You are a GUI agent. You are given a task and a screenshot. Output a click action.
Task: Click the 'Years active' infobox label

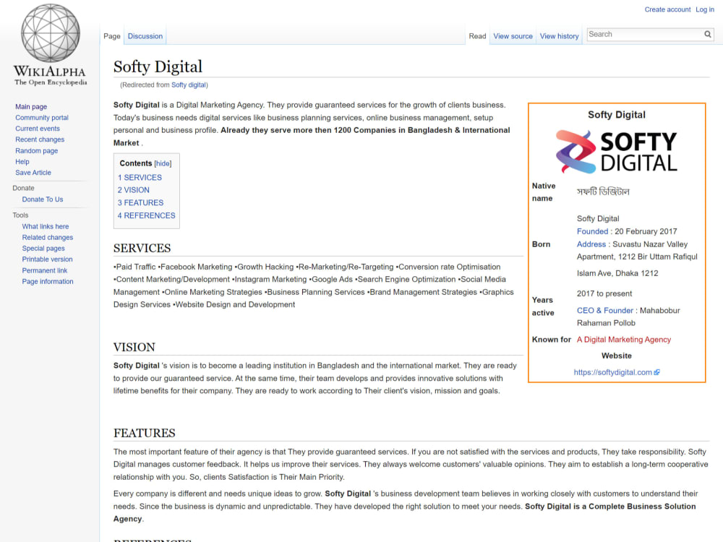click(543, 306)
